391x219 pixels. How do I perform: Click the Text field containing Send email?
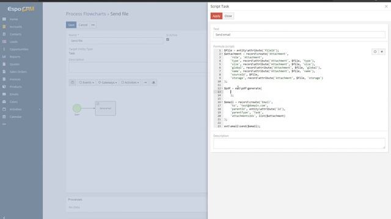click(x=299, y=35)
